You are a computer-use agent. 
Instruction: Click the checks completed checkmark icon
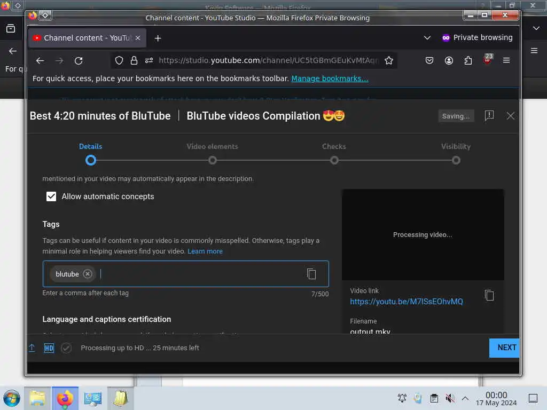[66, 348]
